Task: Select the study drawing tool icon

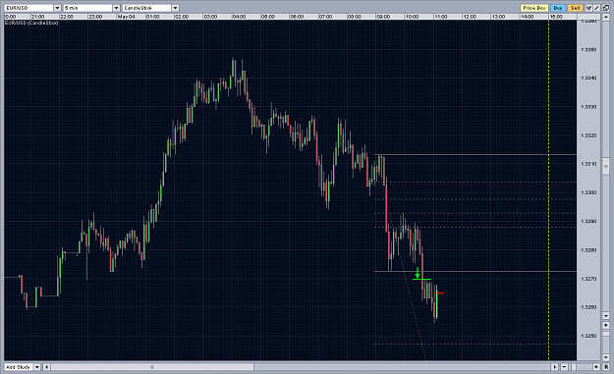Action: pyautogui.click(x=588, y=8)
